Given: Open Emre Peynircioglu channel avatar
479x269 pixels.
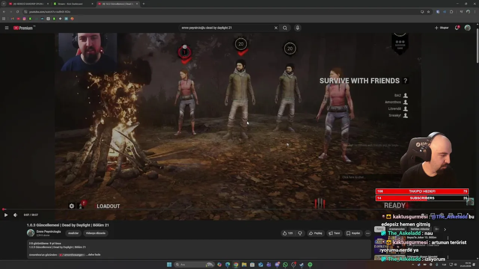Looking at the screenshot, I should 31,233.
